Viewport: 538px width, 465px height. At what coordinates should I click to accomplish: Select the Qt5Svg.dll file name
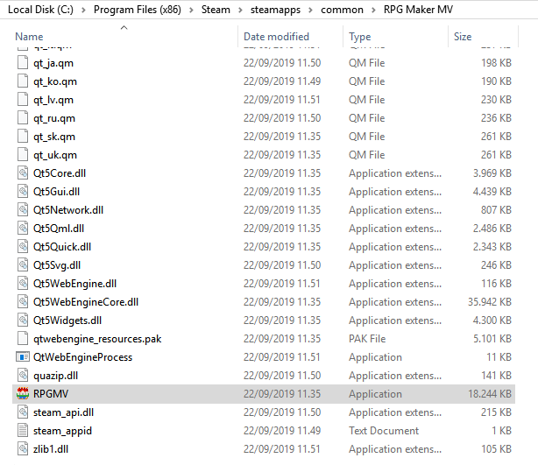tap(57, 265)
